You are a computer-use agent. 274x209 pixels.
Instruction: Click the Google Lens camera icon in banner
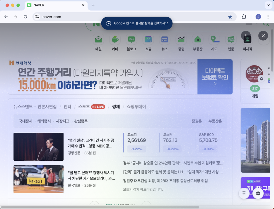pos(109,23)
